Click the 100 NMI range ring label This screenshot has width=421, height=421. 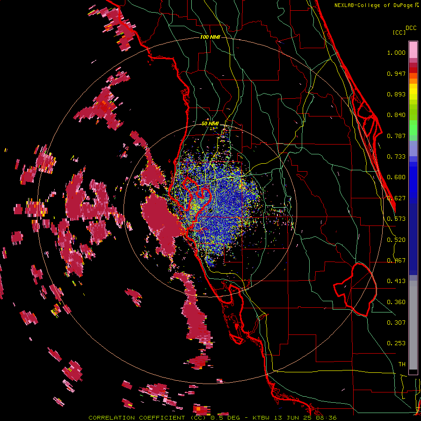coord(210,37)
